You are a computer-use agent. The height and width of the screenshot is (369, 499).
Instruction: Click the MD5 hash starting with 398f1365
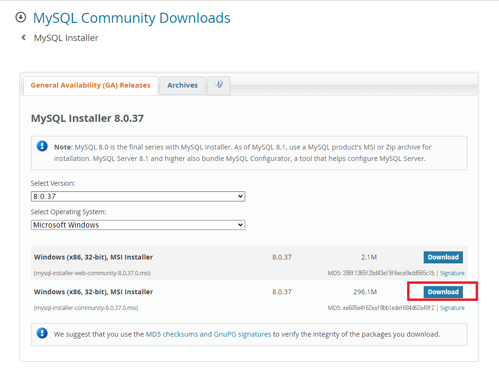tap(389, 273)
